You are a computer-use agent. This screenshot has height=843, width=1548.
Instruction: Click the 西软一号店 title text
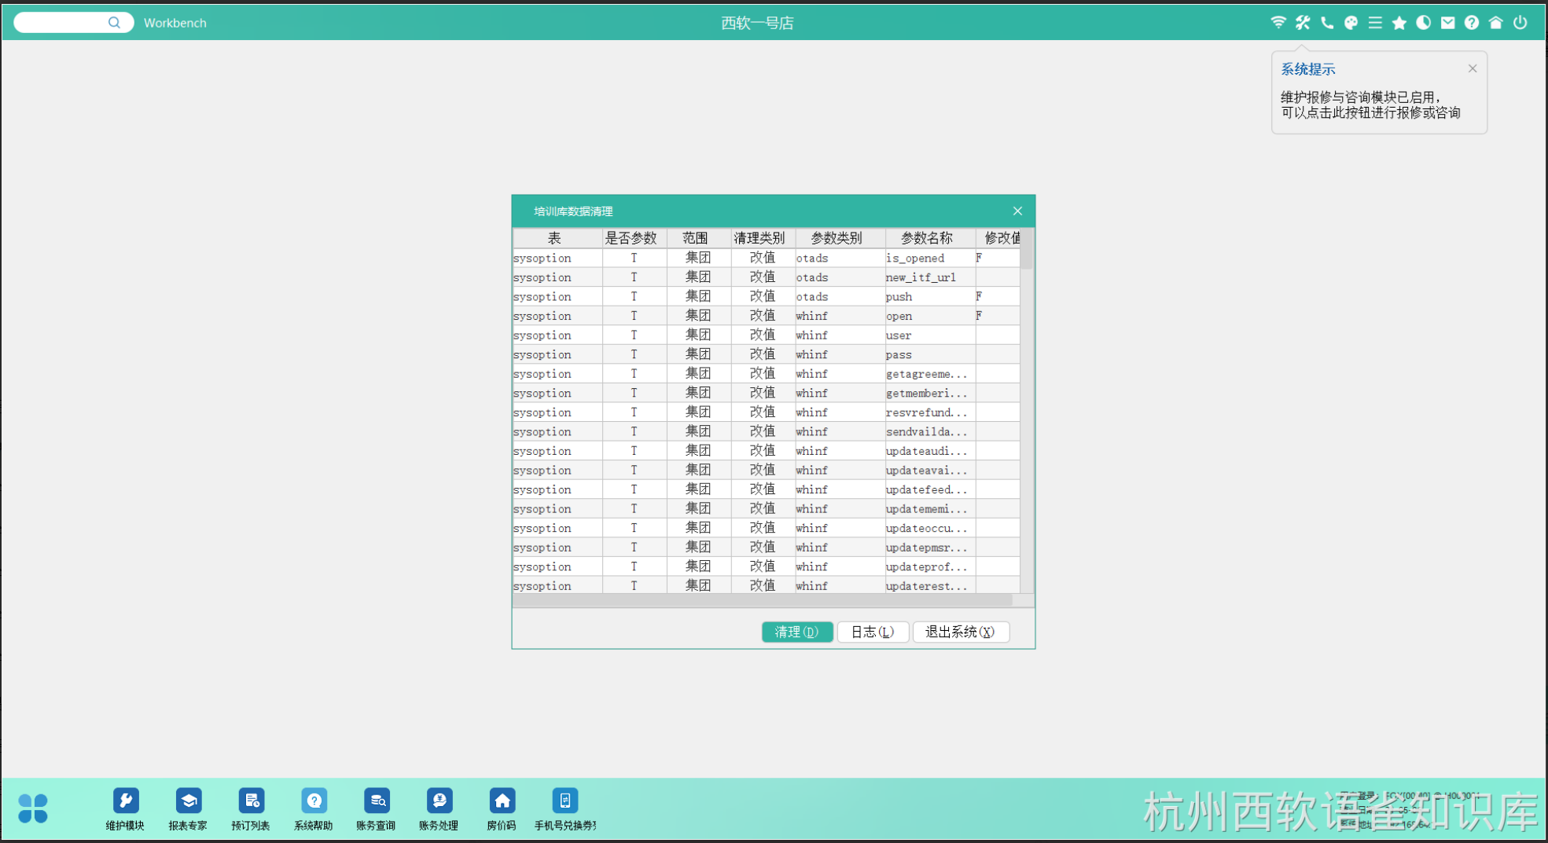[x=757, y=23]
